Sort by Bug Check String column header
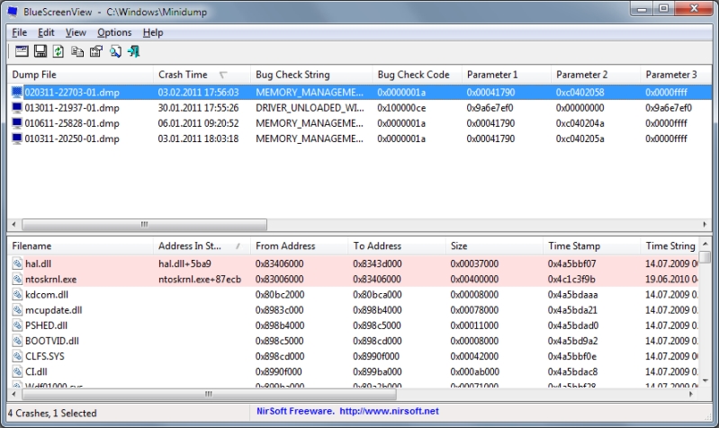Image resolution: width=719 pixels, height=428 pixels. click(311, 75)
